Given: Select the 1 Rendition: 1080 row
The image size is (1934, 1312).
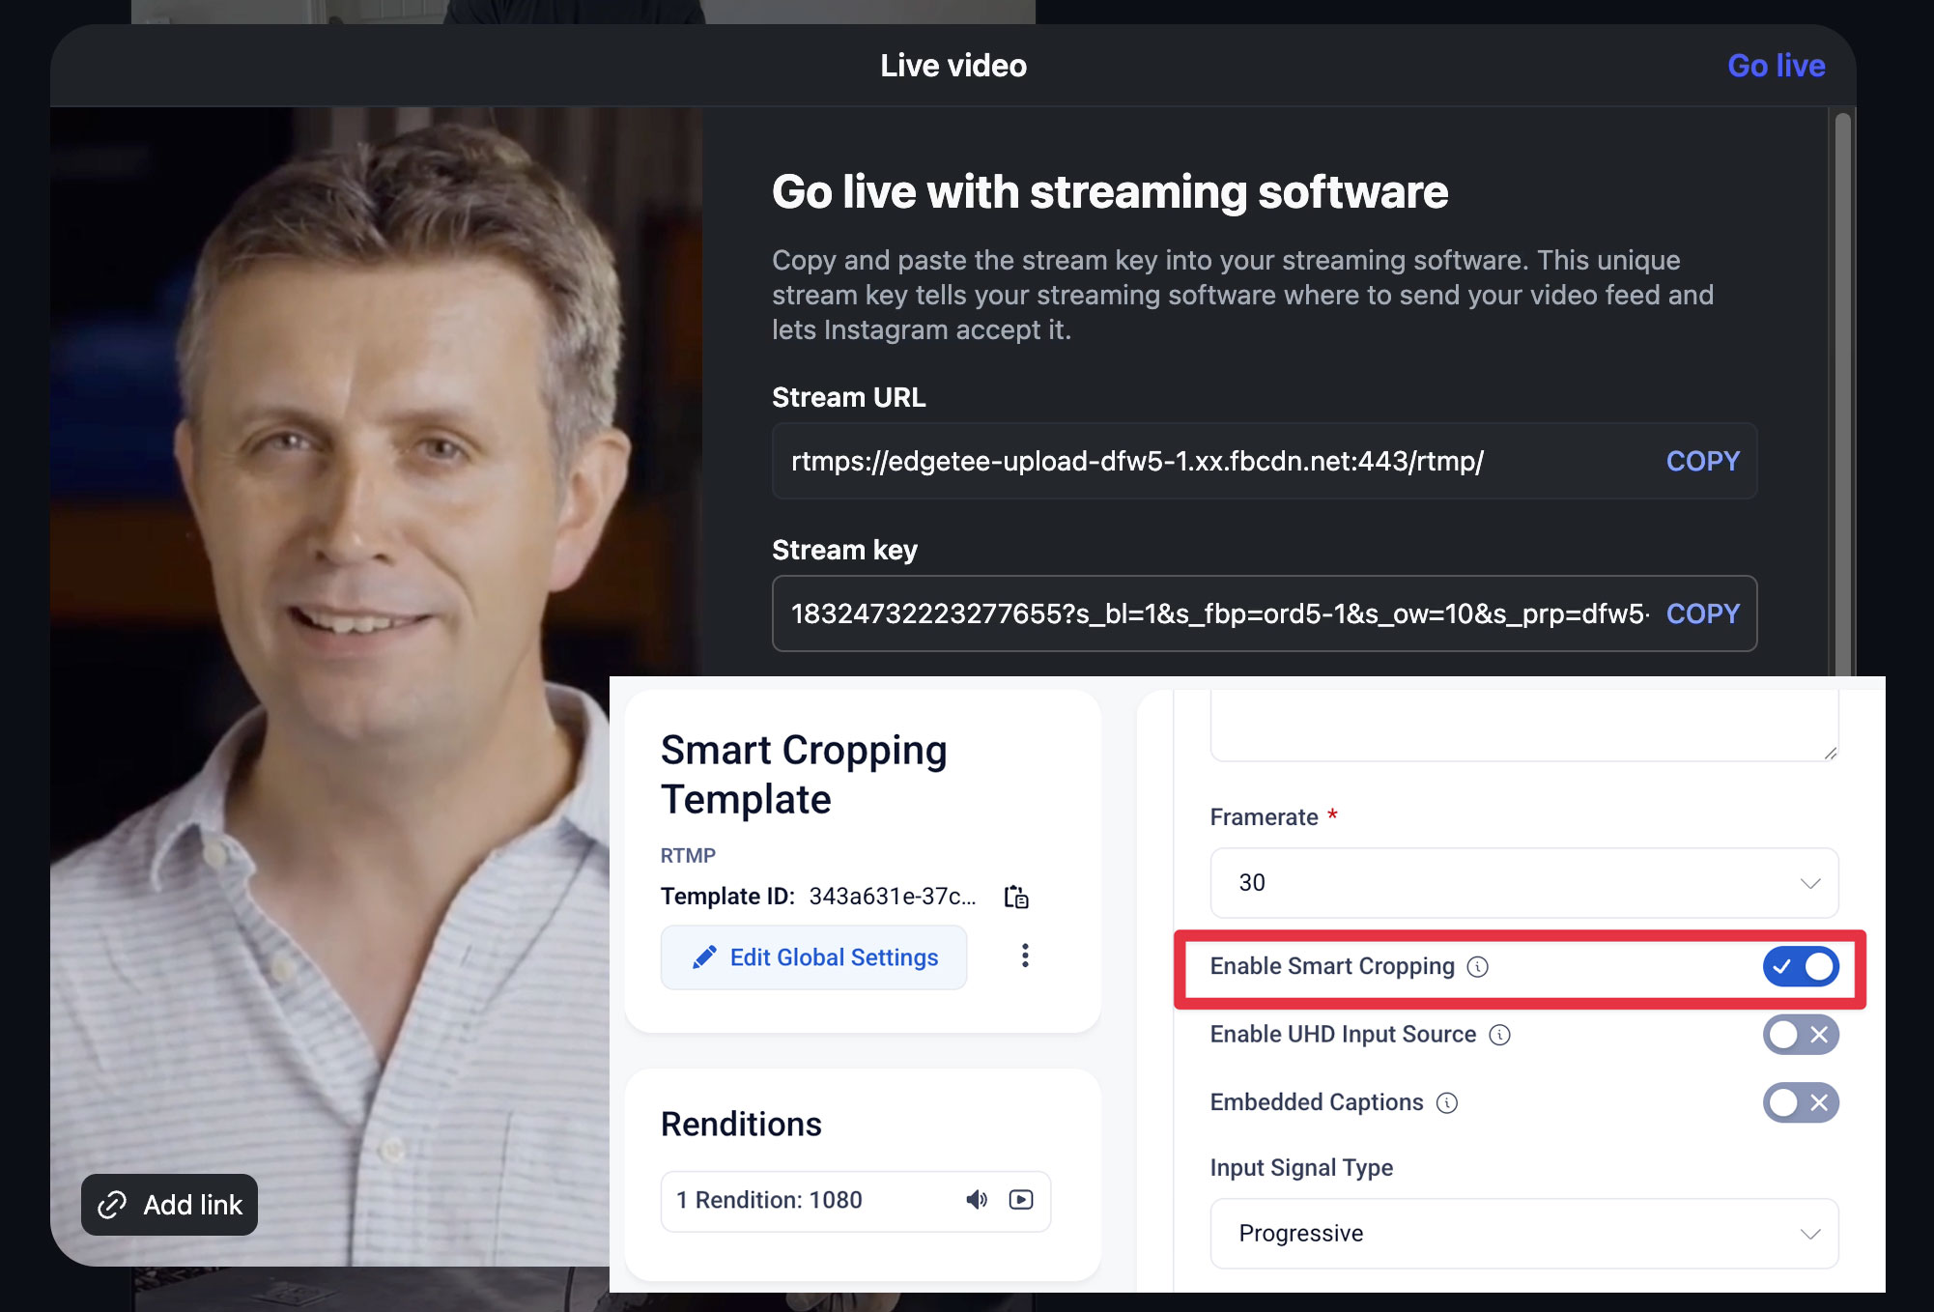Looking at the screenshot, I should tap(856, 1201).
